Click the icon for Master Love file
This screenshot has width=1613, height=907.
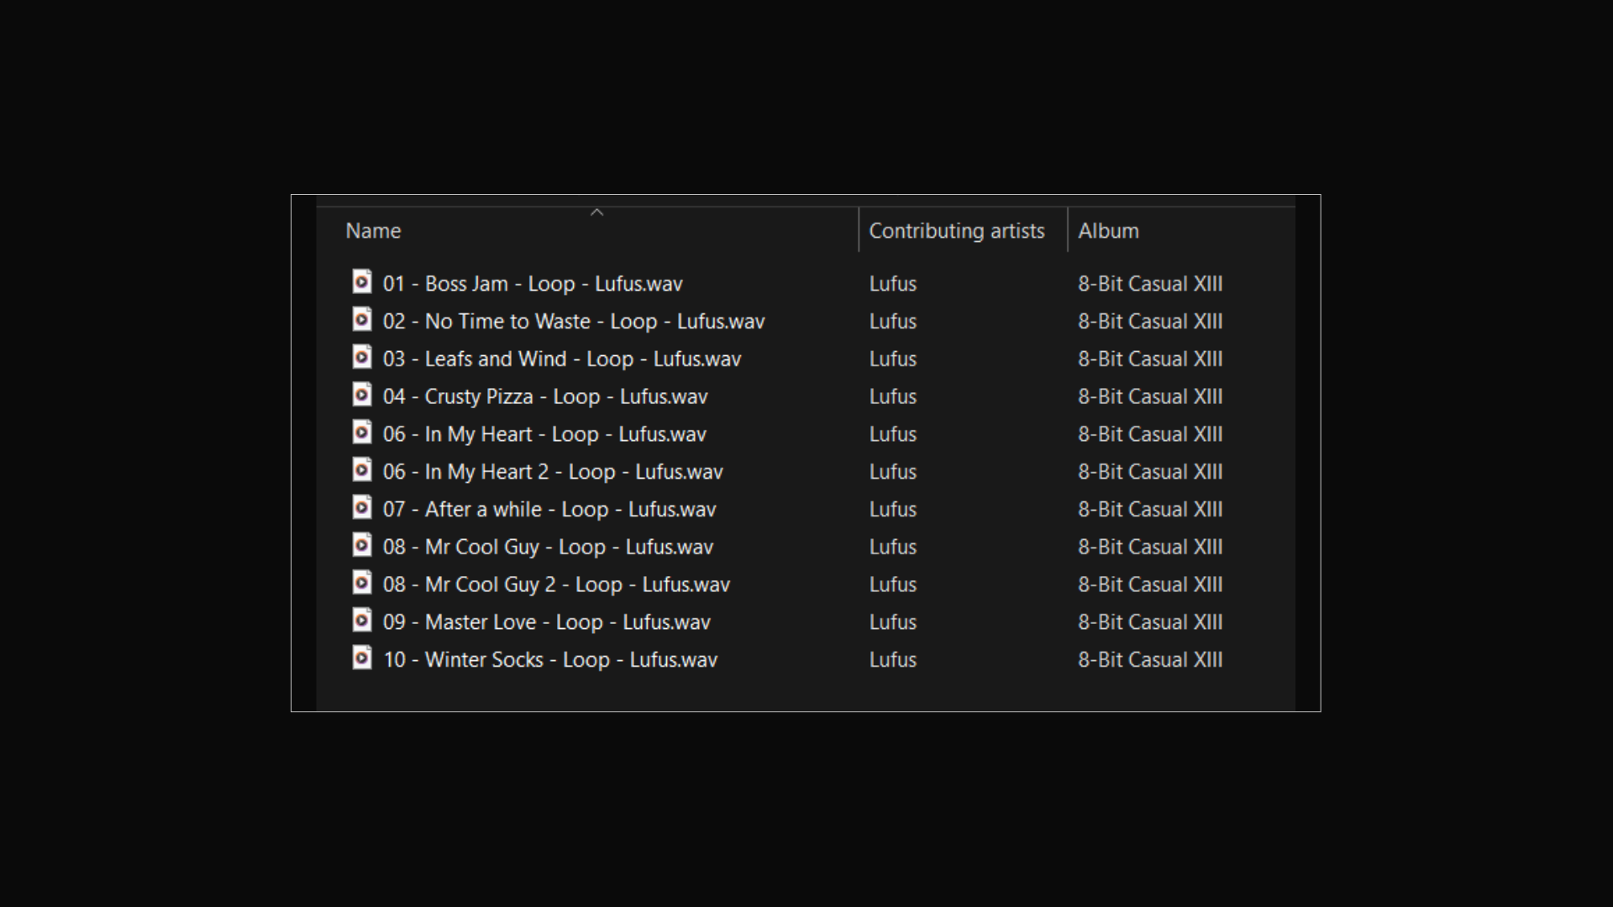coord(361,621)
